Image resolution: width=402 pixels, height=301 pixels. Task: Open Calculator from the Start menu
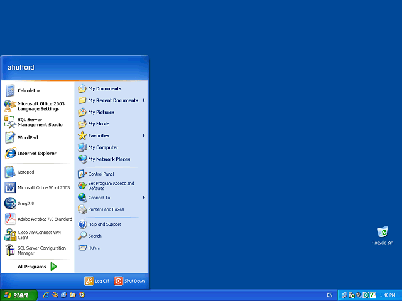click(38, 90)
